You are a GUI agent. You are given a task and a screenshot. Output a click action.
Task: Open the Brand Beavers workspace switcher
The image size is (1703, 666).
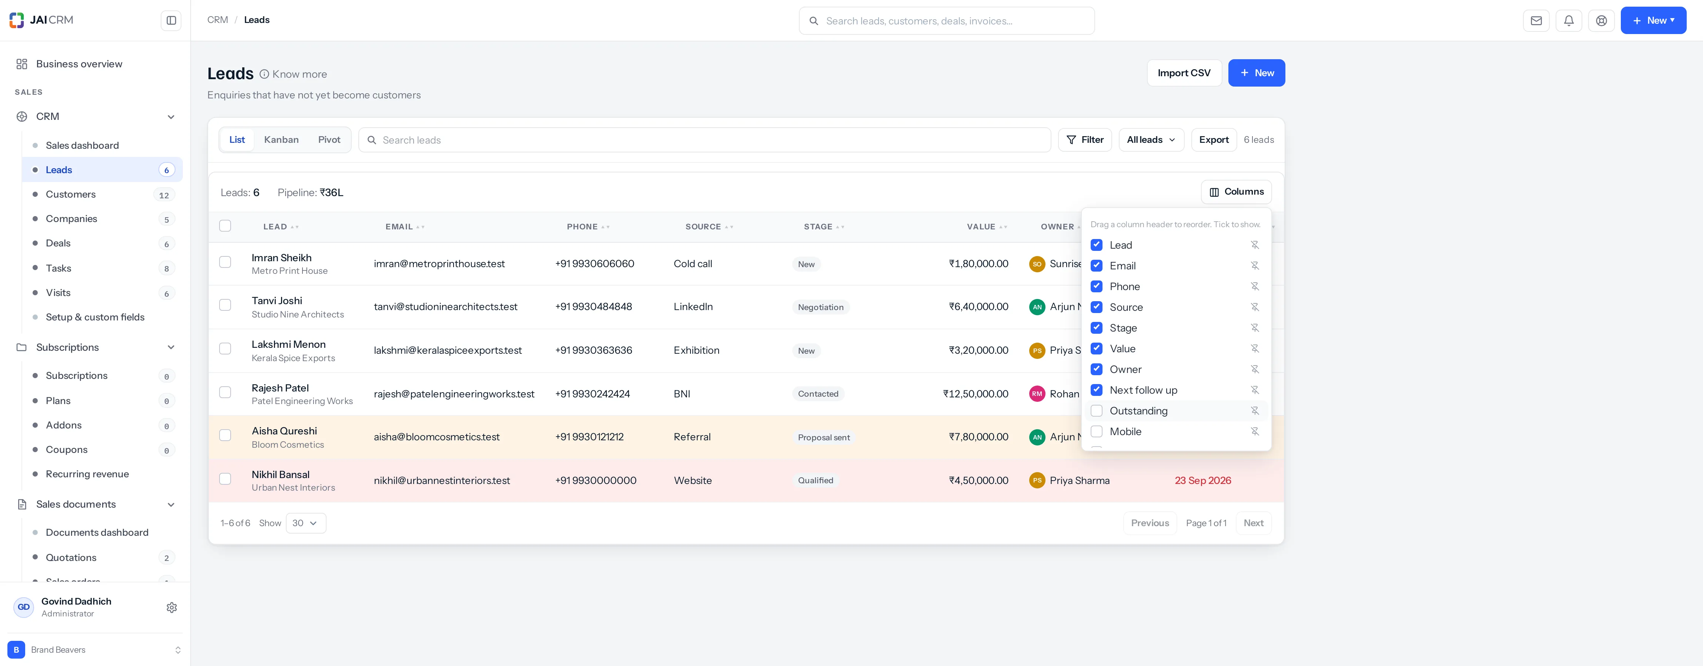[x=95, y=649]
